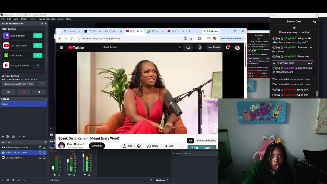Image resolution: width=327 pixels, height=184 pixels.
Task: Toggle lock on Display Capture source
Action: coord(44,158)
